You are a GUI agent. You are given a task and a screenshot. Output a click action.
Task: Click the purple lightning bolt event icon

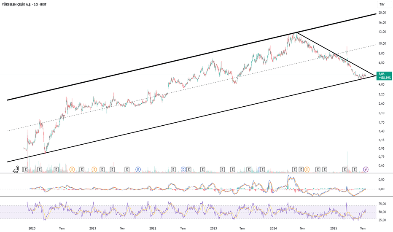coord(366,170)
